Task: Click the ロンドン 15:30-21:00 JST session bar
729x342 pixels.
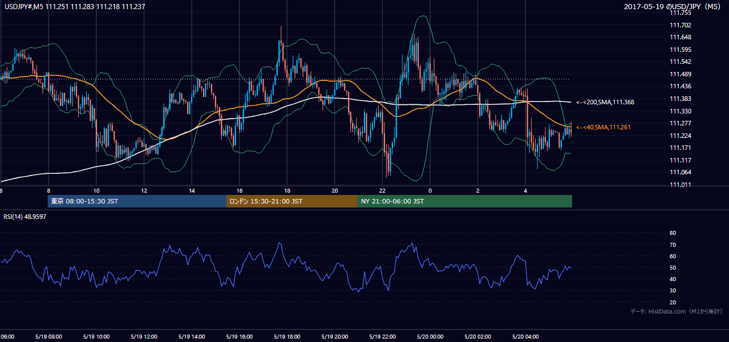Action: tap(292, 201)
